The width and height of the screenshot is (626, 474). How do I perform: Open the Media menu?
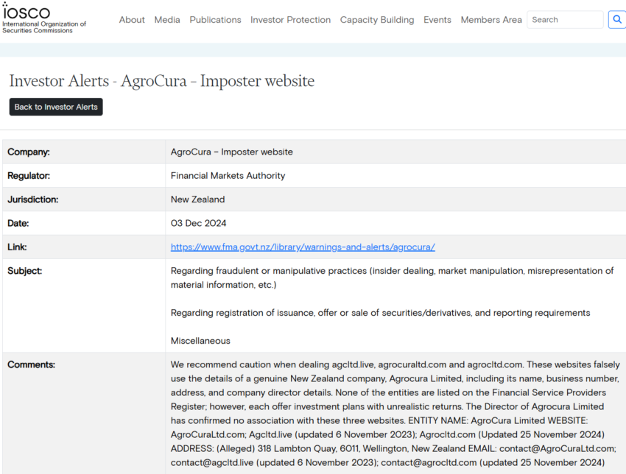167,20
